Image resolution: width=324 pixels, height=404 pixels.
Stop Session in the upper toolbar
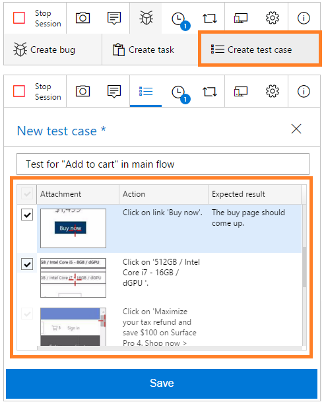tap(36, 18)
